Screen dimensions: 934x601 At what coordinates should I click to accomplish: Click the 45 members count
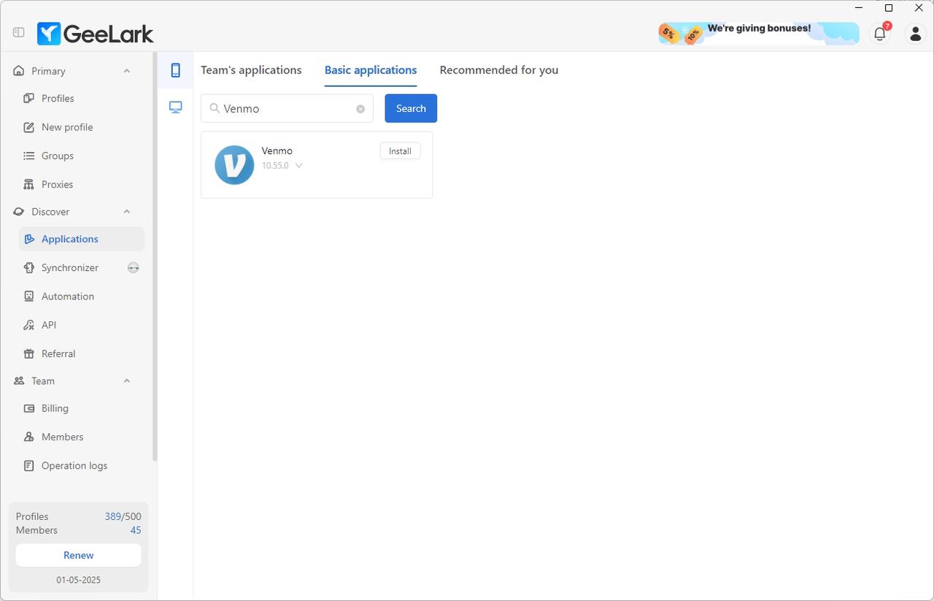pos(136,530)
